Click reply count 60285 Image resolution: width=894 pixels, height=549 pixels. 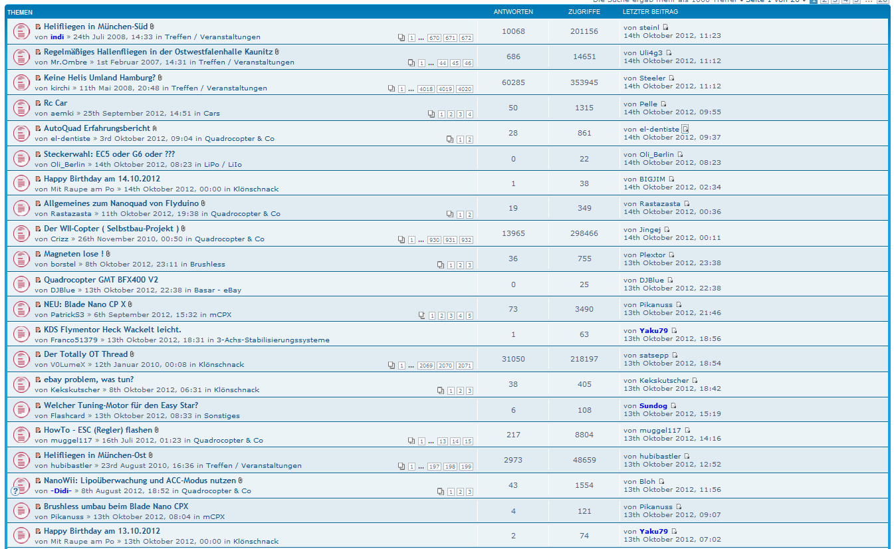click(x=513, y=82)
